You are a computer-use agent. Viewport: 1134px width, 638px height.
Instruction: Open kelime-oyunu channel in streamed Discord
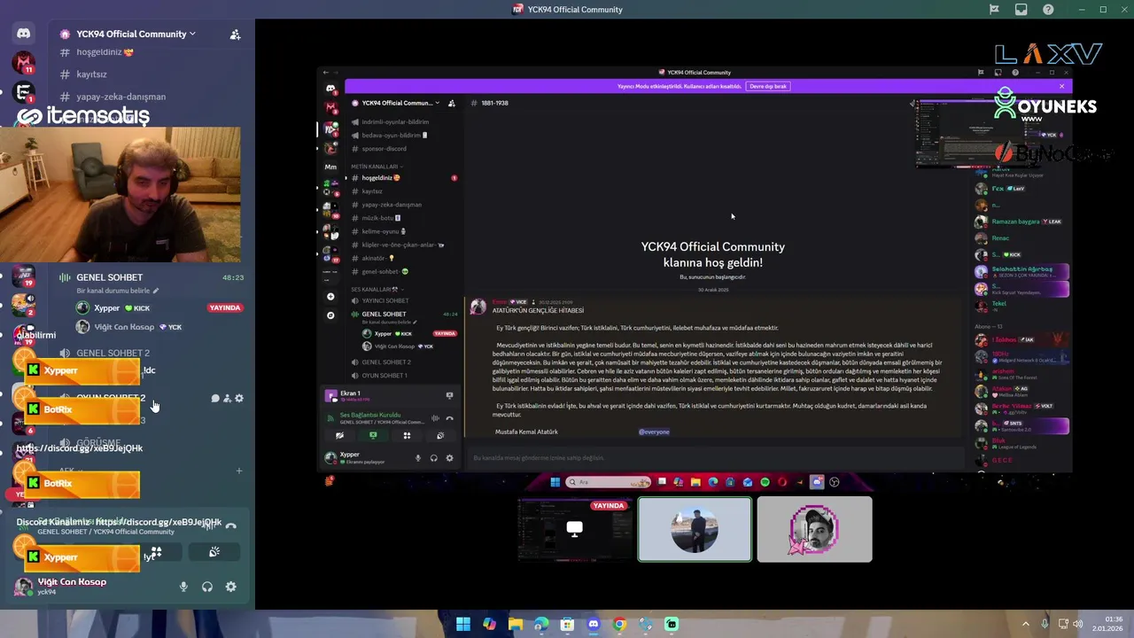[x=384, y=231]
